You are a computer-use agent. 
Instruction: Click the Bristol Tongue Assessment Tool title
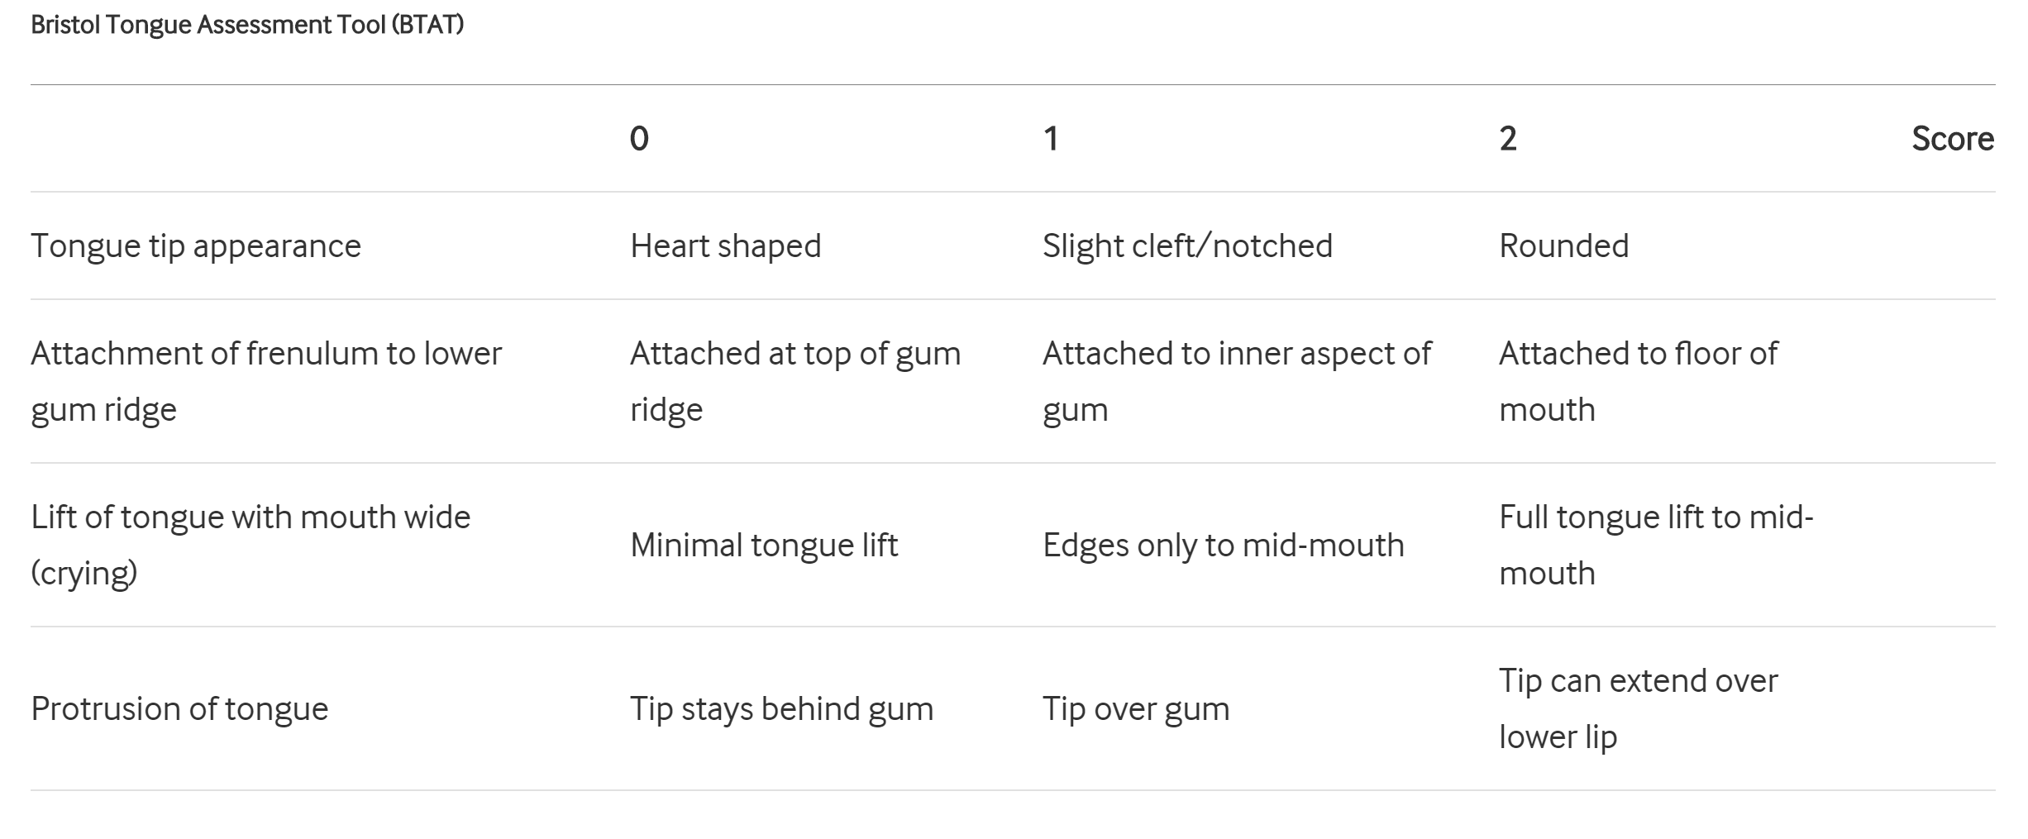(247, 25)
